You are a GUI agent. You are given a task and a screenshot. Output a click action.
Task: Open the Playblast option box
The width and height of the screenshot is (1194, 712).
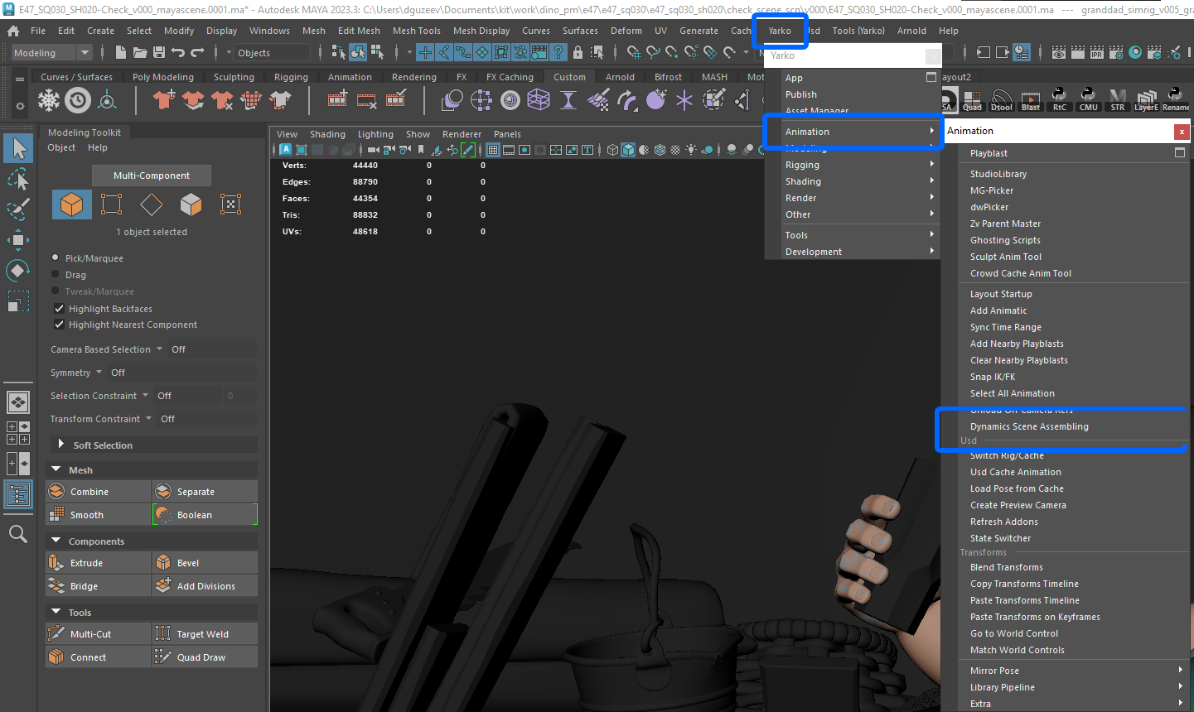coord(1180,153)
